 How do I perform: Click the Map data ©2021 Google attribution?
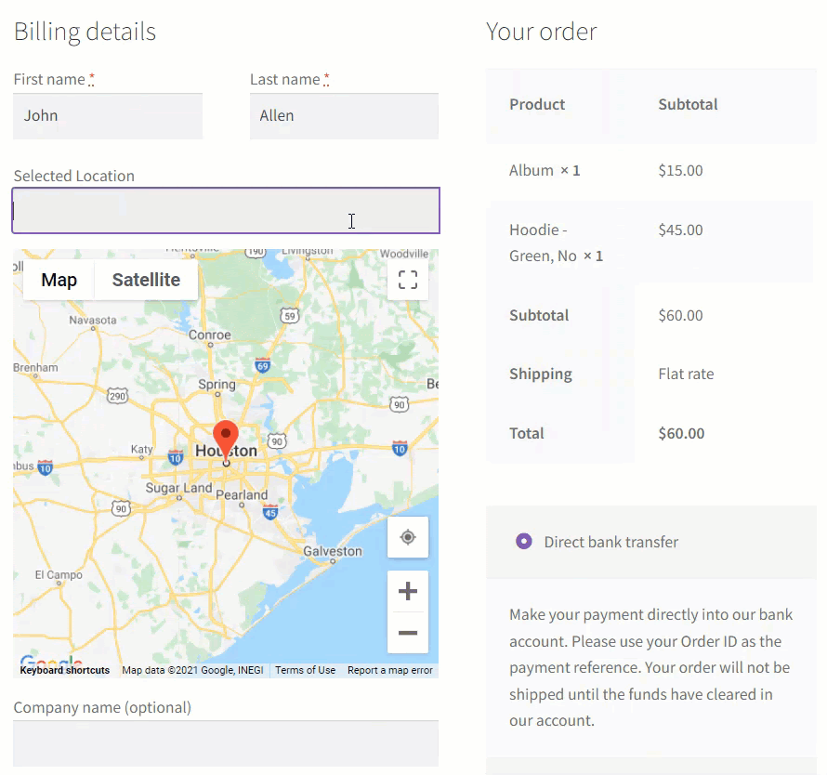[192, 670]
